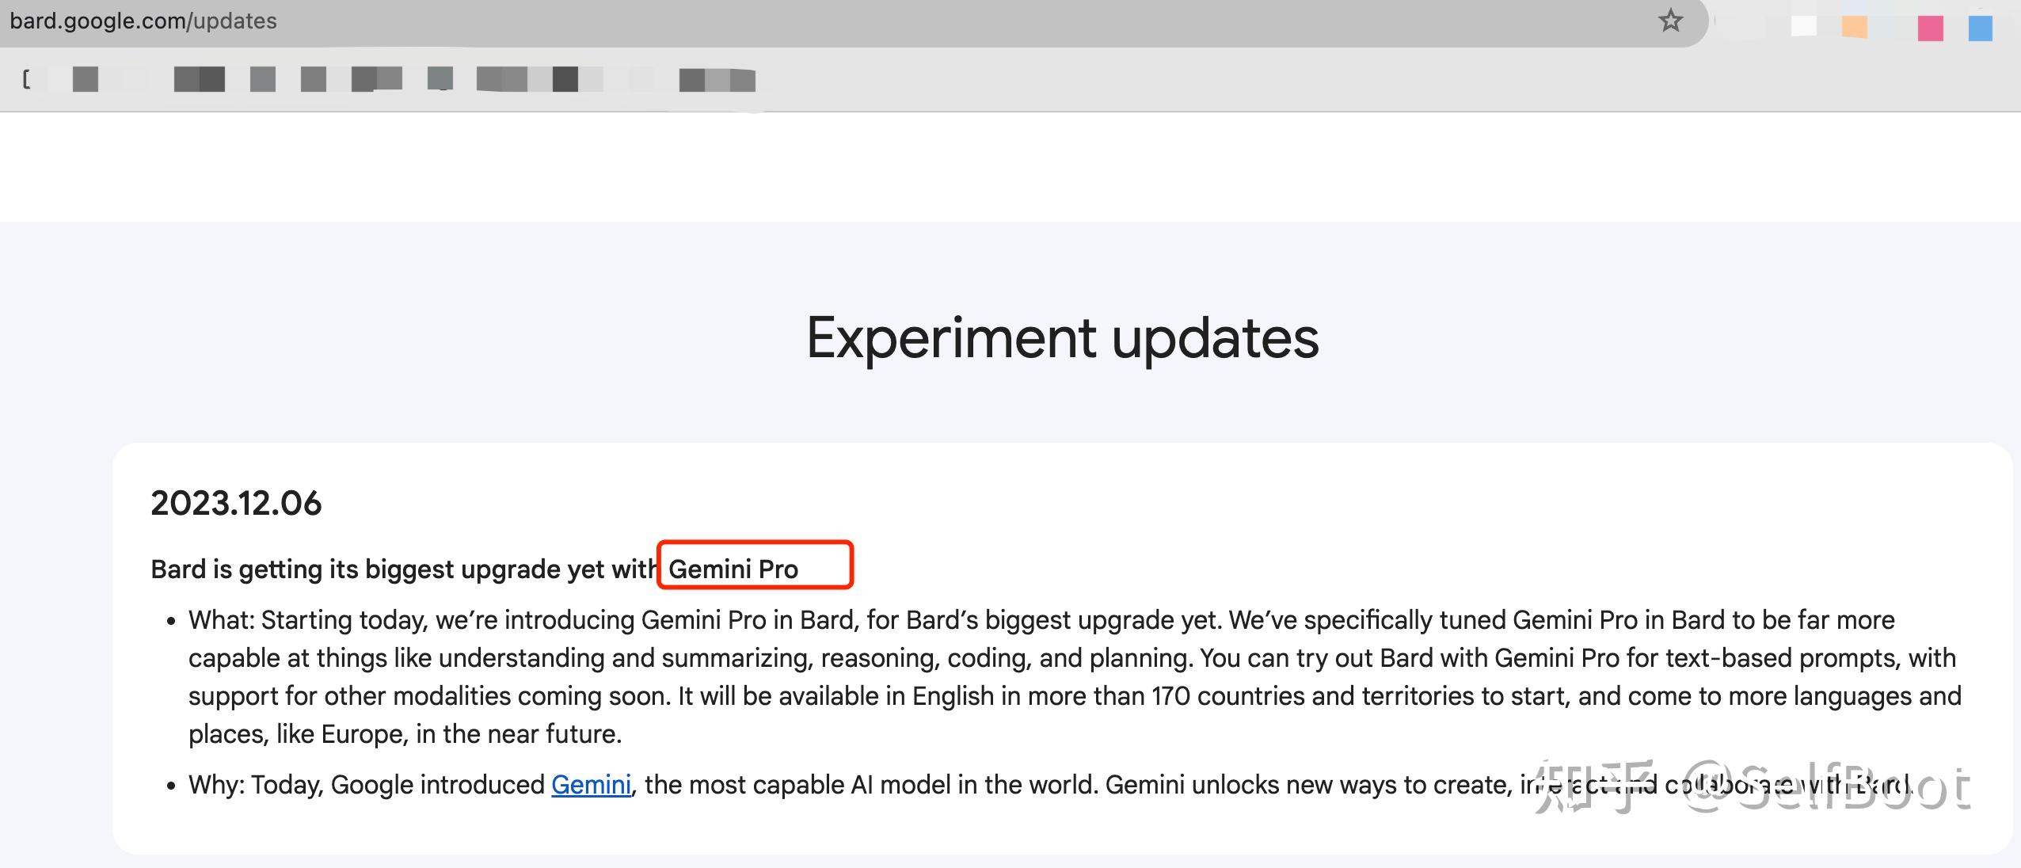The width and height of the screenshot is (2021, 868).
Task: Open the last bookmark on the bookmarks bar
Action: coord(717,79)
